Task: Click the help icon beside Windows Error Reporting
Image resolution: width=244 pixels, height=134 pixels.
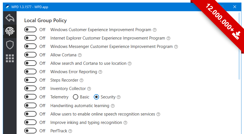Action: (100, 72)
